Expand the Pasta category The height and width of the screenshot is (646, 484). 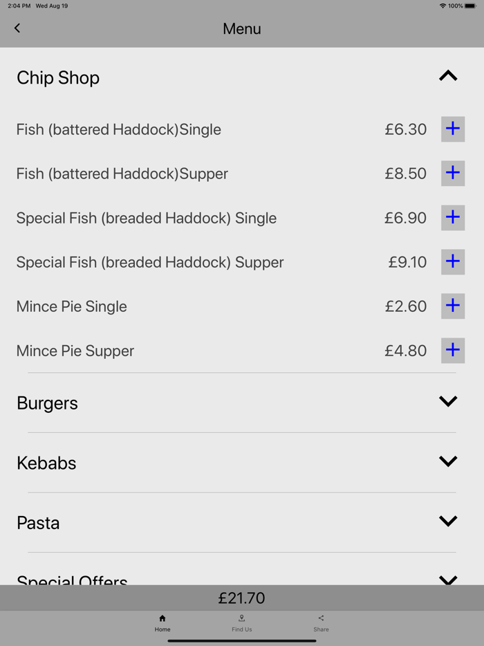click(x=448, y=522)
